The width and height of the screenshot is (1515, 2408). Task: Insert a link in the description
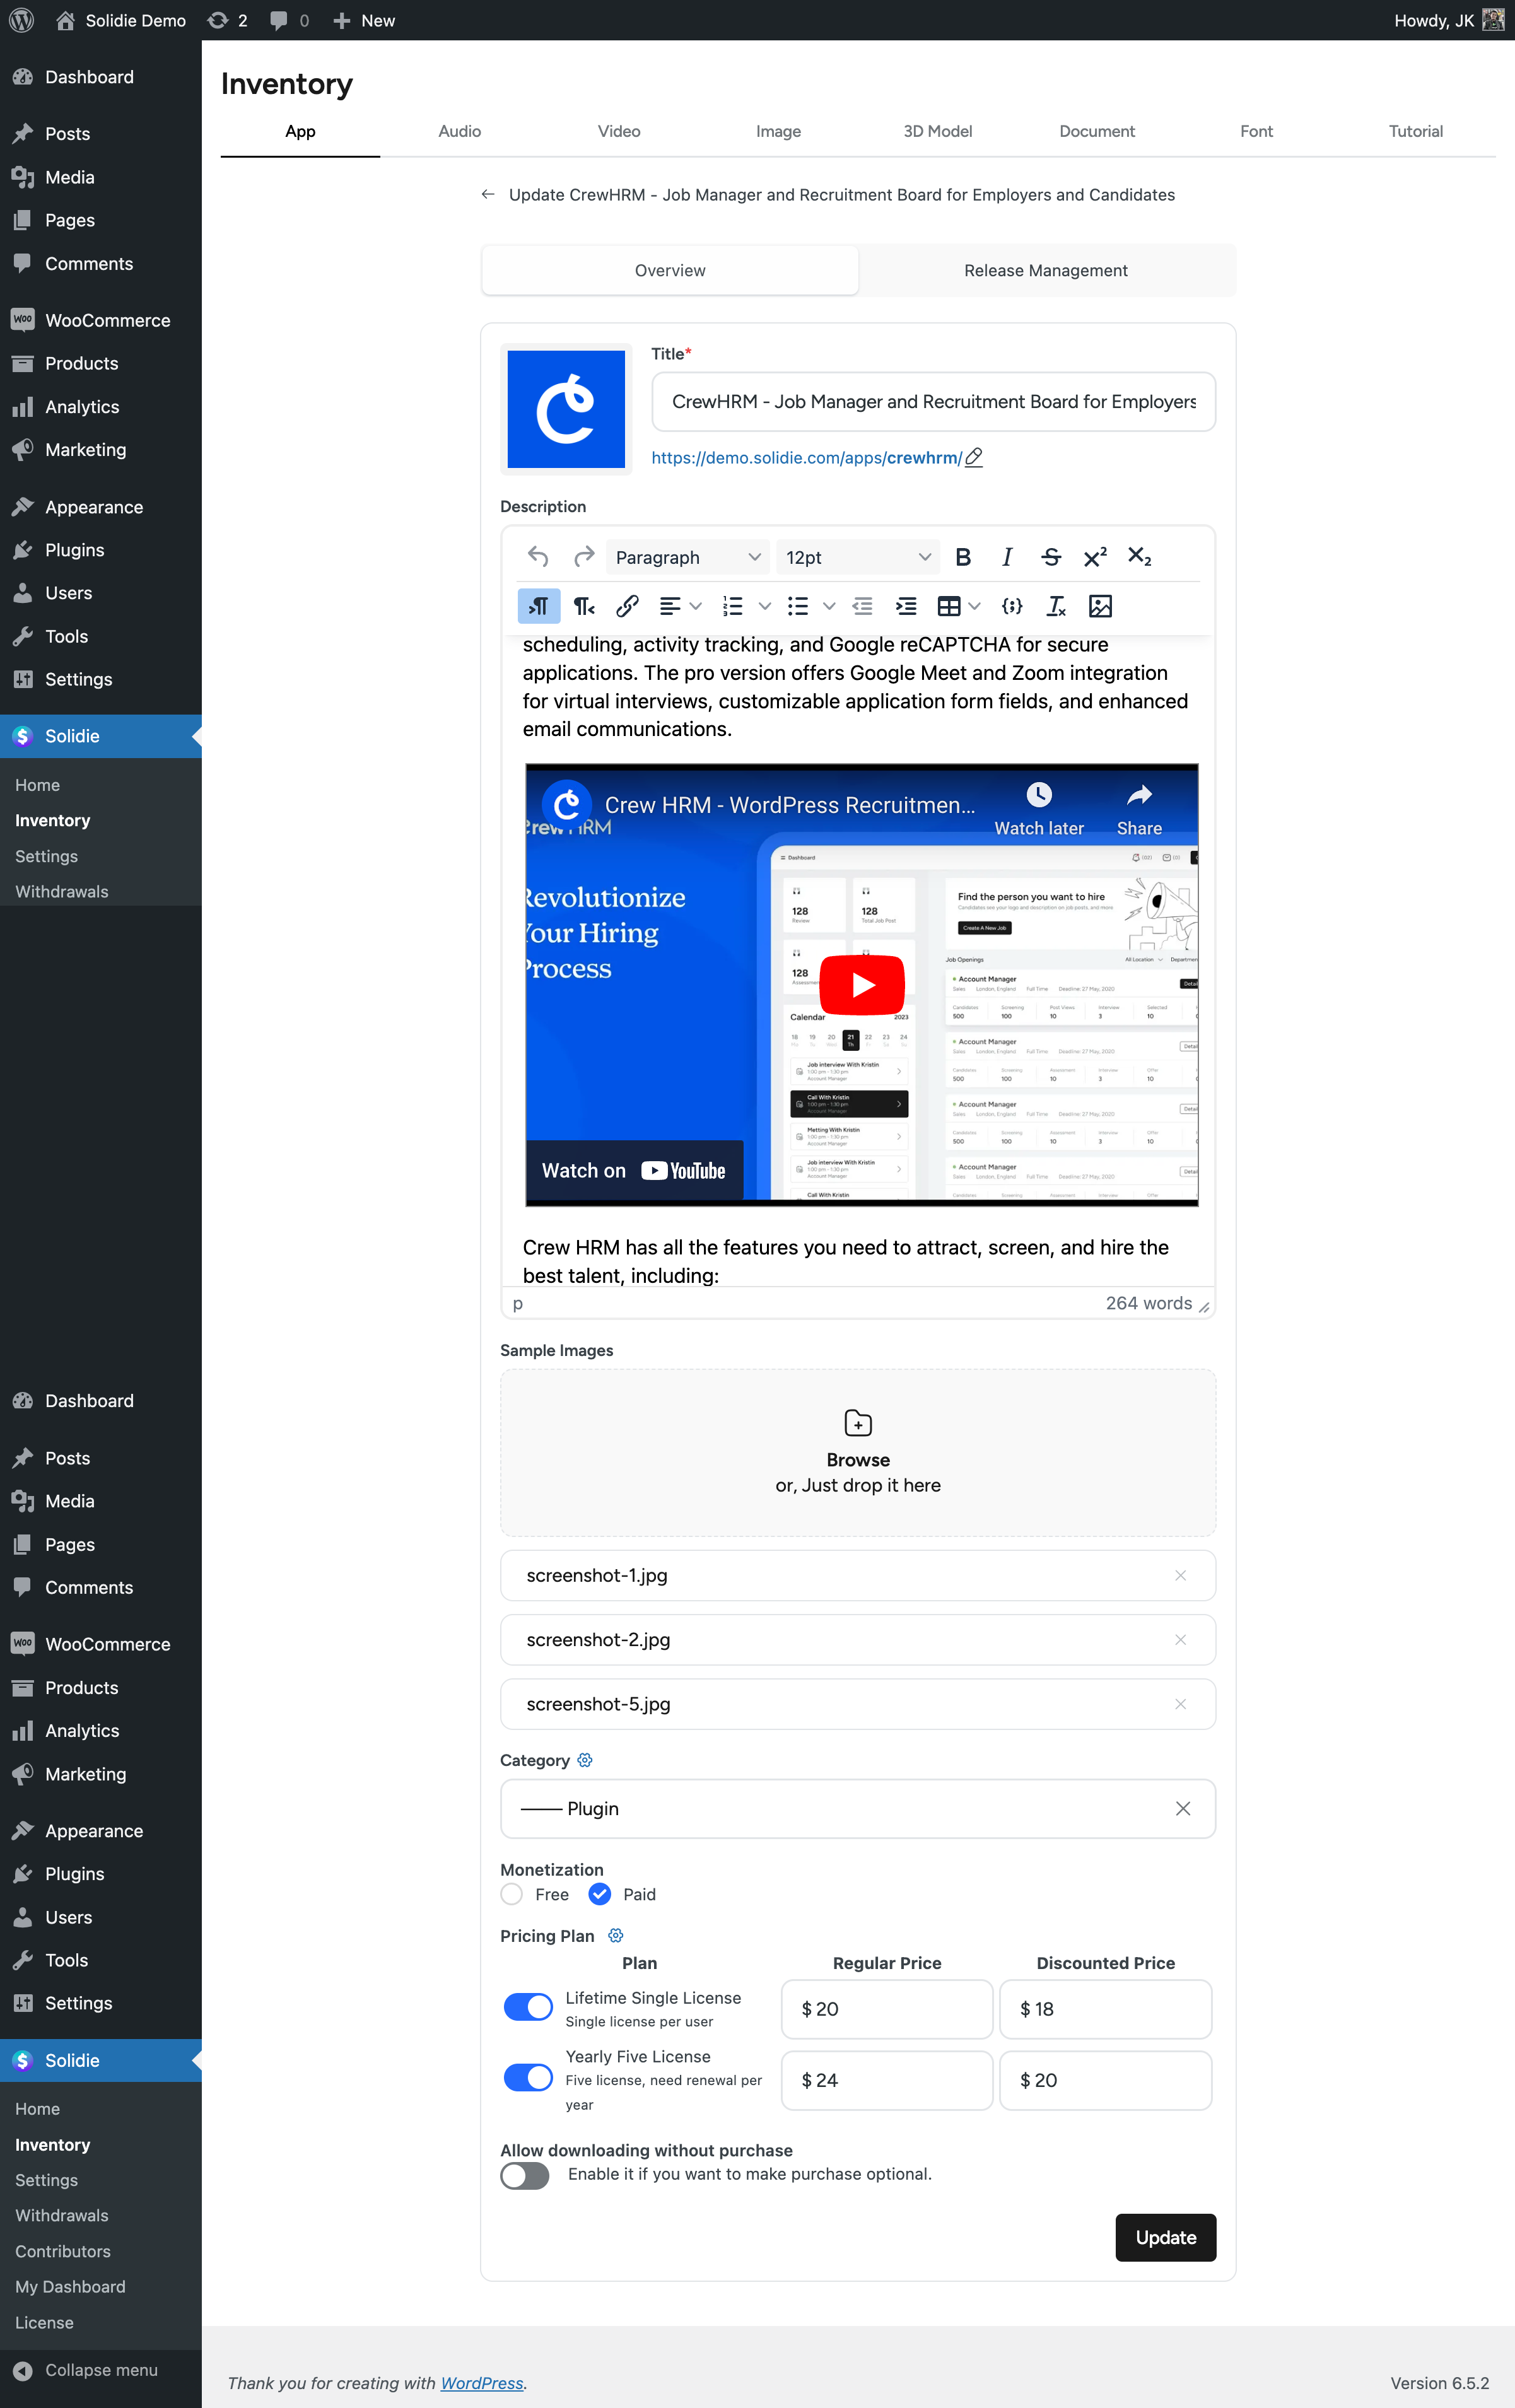pyautogui.click(x=627, y=606)
